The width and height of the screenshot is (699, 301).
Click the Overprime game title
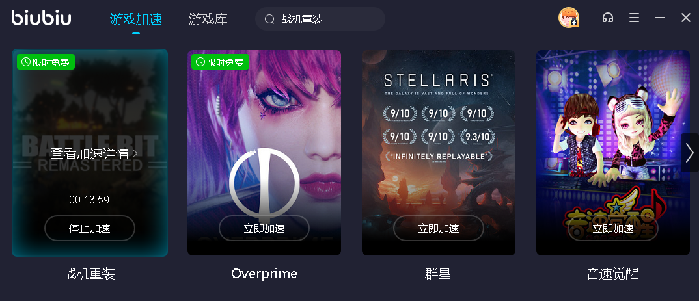click(264, 274)
